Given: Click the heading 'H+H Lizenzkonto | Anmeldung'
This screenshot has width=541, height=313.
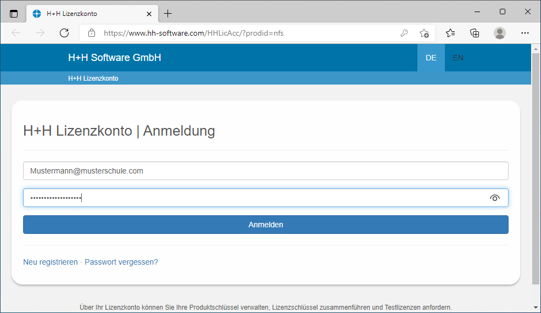Looking at the screenshot, I should pyautogui.click(x=119, y=131).
